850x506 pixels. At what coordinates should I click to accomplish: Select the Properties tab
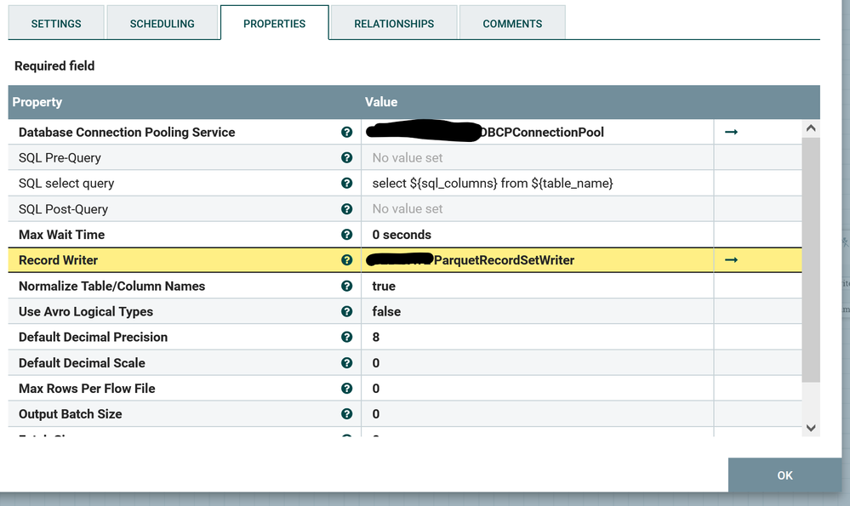[274, 23]
